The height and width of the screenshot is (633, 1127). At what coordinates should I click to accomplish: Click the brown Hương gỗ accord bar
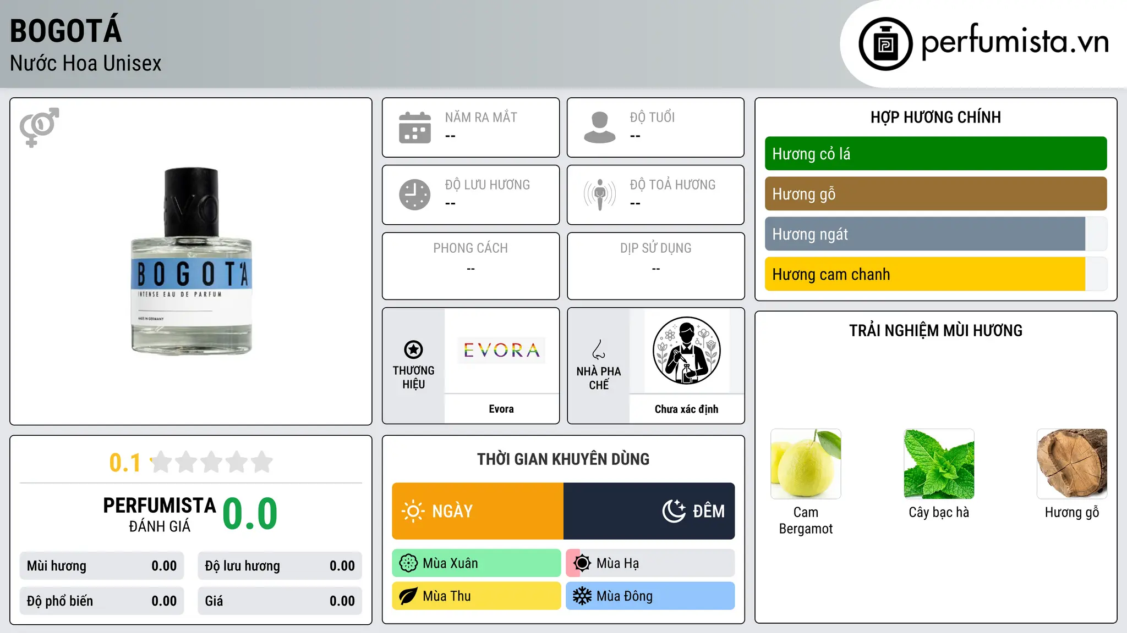935,194
